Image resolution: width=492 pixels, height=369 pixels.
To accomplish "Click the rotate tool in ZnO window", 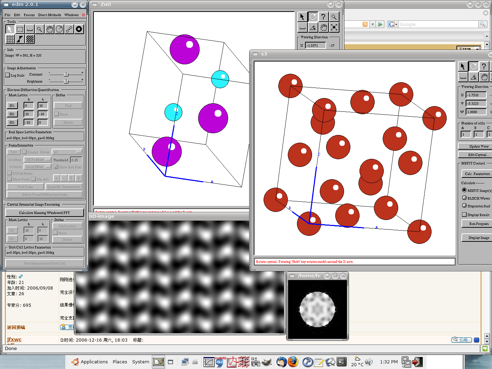I will click(x=313, y=17).
